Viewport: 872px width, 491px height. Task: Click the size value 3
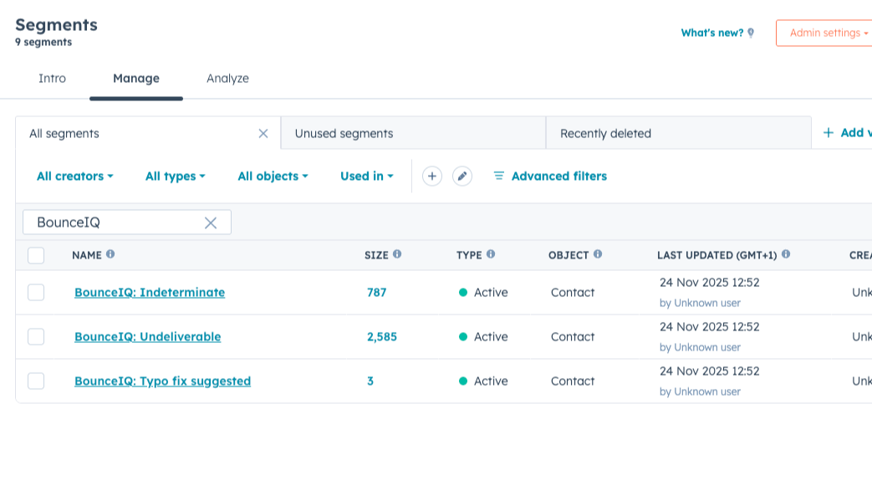tap(370, 381)
